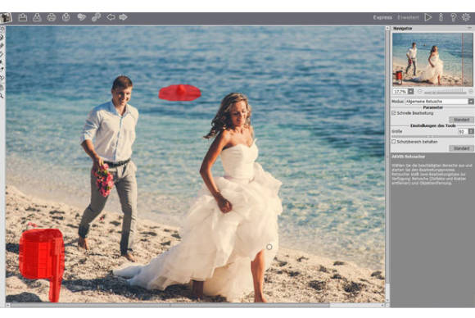The height and width of the screenshot is (318, 475).
Task: Click the Größe value field
Action: 464,132
